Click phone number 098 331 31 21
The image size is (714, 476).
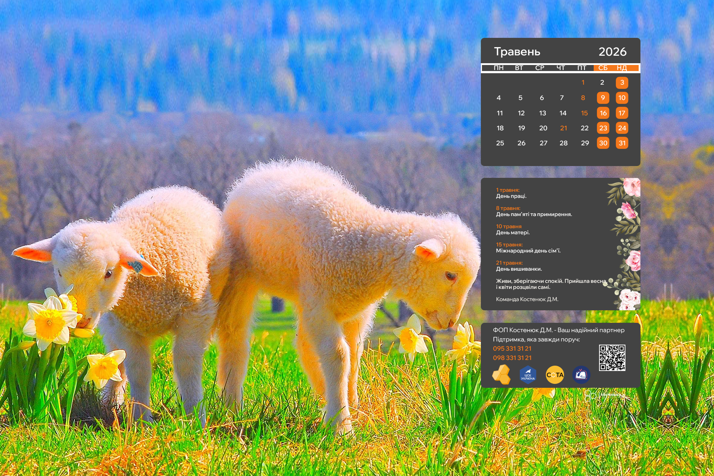(512, 358)
